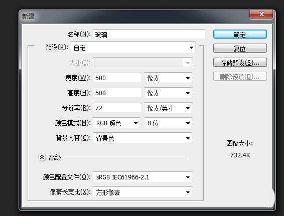Open the 背景内容 dropdown 背景色
The height and width of the screenshot is (216, 284).
(x=143, y=138)
